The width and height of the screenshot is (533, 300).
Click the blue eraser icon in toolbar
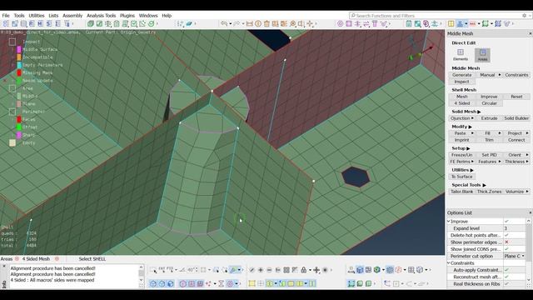189,23
